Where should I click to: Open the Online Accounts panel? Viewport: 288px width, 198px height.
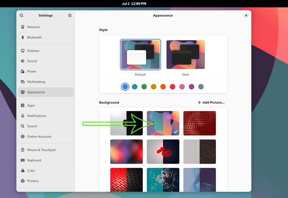click(46, 136)
